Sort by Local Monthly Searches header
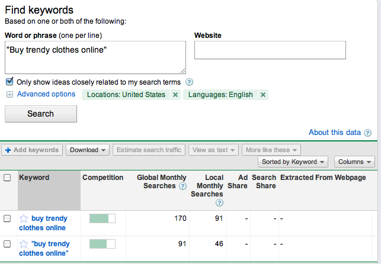Image resolution: width=381 pixels, height=264 pixels. click(207, 186)
